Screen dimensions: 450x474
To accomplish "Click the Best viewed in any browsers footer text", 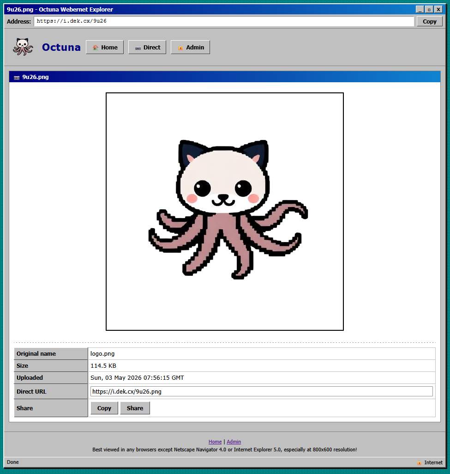I will coord(225,450).
